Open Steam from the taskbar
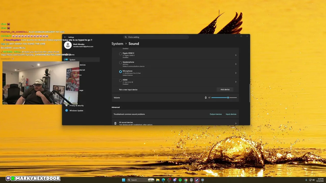 click(197, 180)
